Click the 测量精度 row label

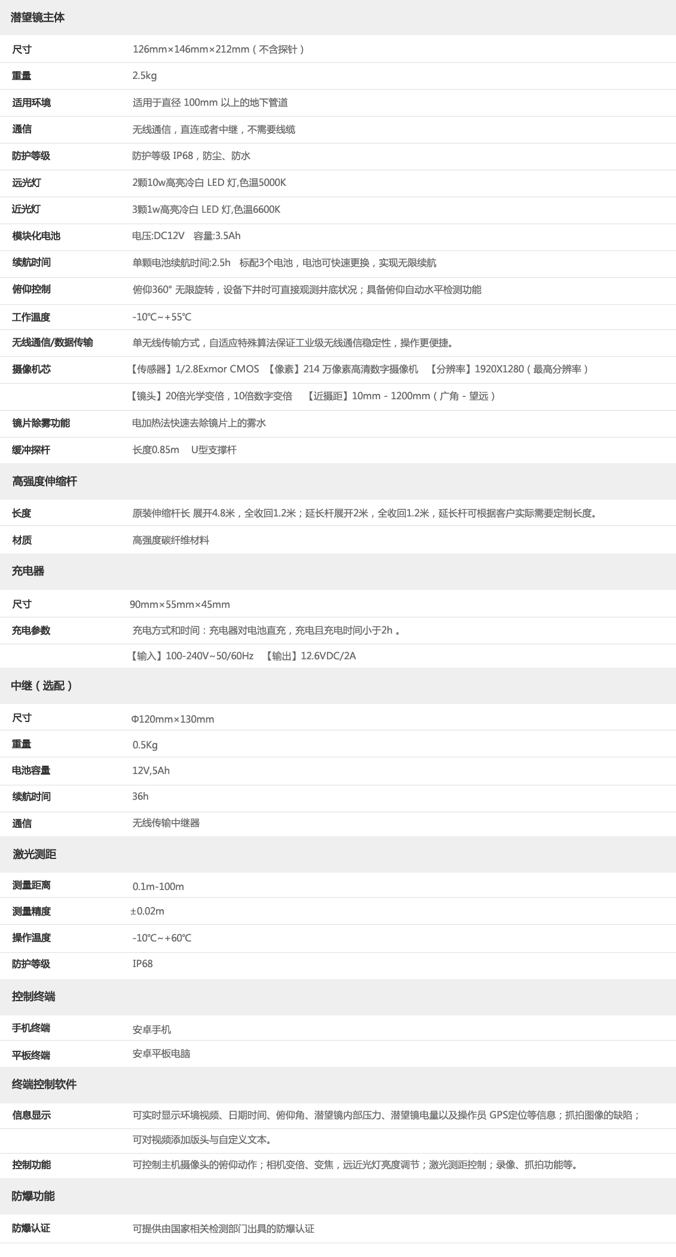(x=32, y=912)
